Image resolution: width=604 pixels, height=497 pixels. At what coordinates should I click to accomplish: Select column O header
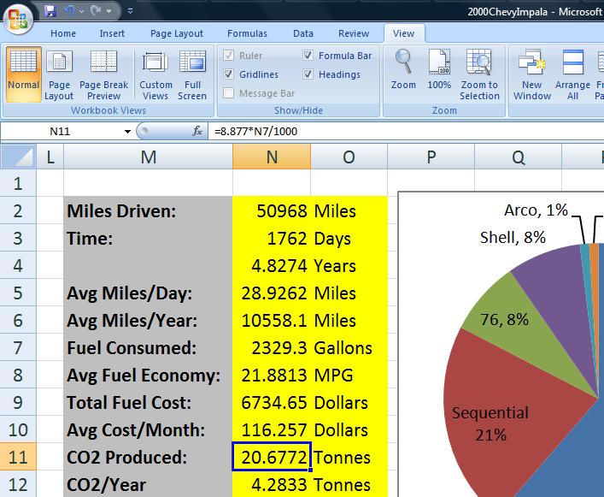click(349, 157)
